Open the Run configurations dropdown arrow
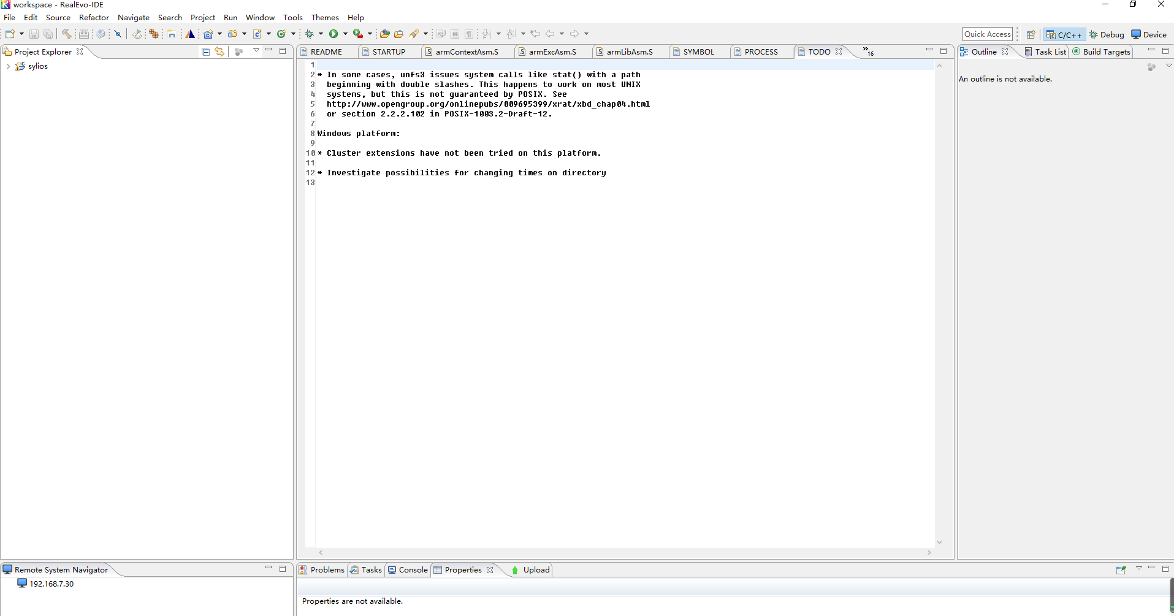 point(345,34)
